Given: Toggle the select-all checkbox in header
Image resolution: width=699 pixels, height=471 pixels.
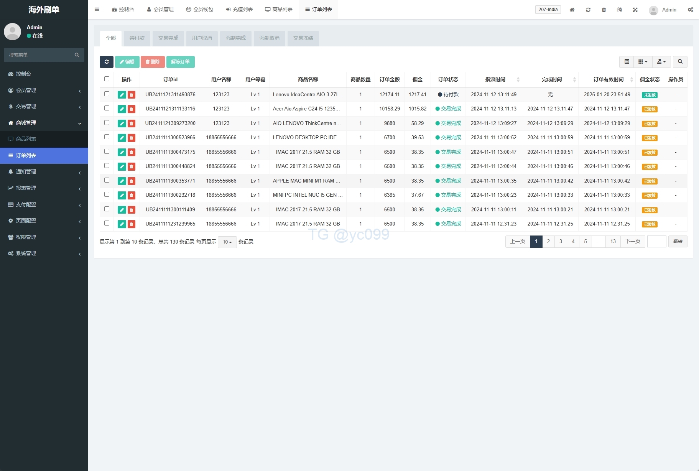Looking at the screenshot, I should (x=107, y=79).
